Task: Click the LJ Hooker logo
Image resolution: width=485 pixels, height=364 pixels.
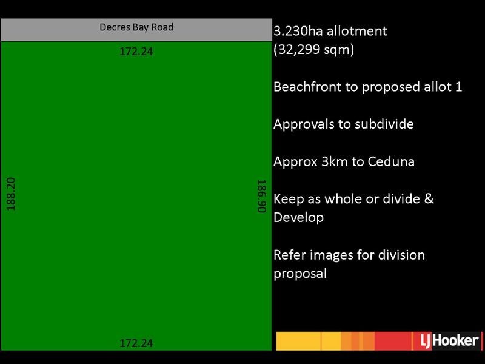Action: click(x=448, y=341)
